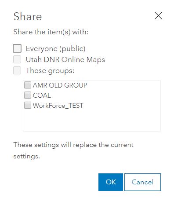The image size is (174, 198).
Task: Click the 'Share the item(s) with:' heading
Action: pos(51,32)
